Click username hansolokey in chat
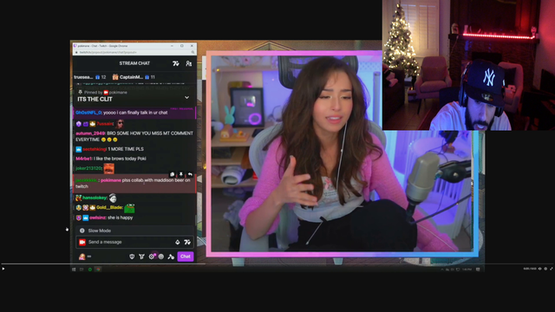Image resolution: width=555 pixels, height=312 pixels. [95, 198]
